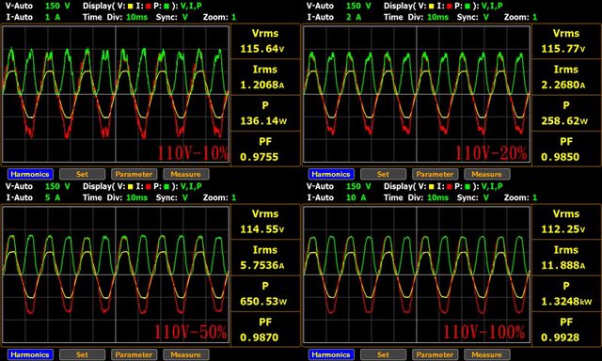
Task: Open Measure in the 110V-10% panel
Action: point(186,174)
